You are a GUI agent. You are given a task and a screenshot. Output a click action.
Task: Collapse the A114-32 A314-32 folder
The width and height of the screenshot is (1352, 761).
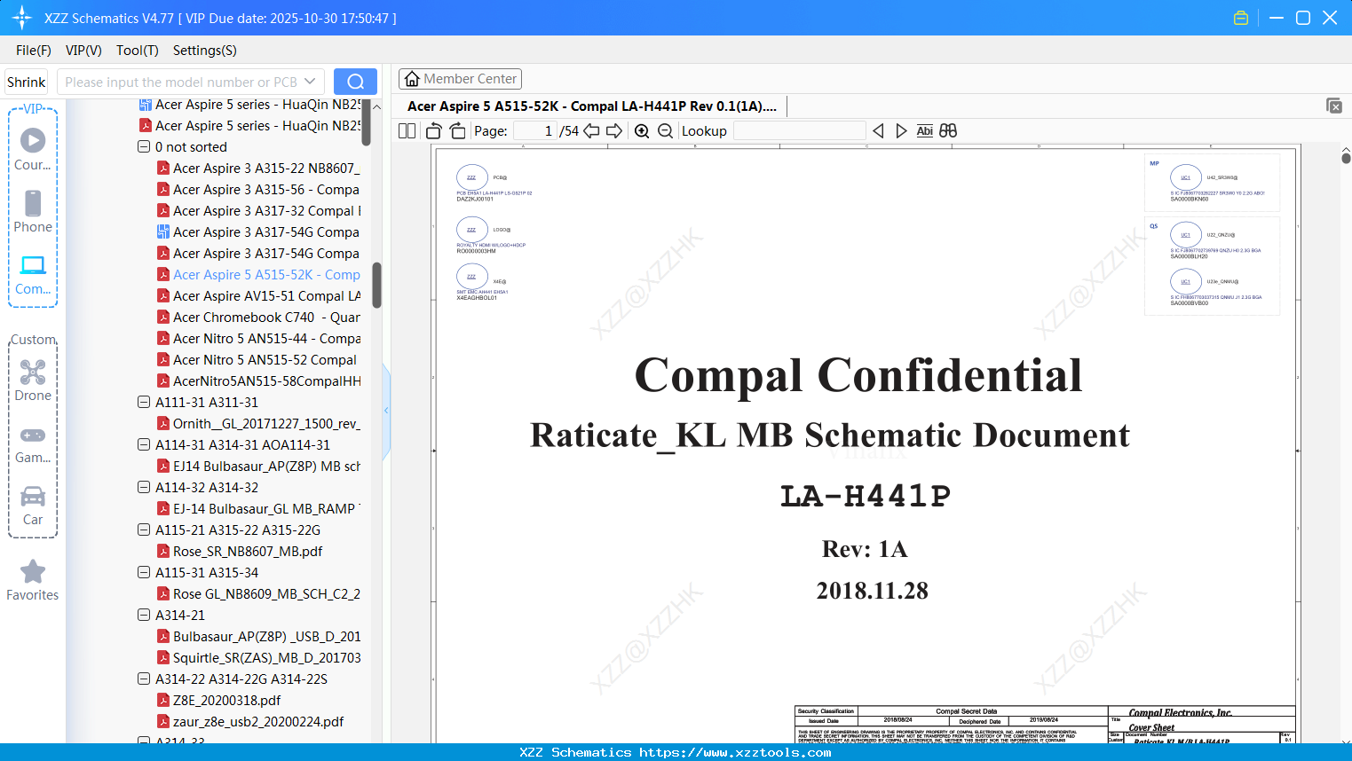(x=144, y=488)
